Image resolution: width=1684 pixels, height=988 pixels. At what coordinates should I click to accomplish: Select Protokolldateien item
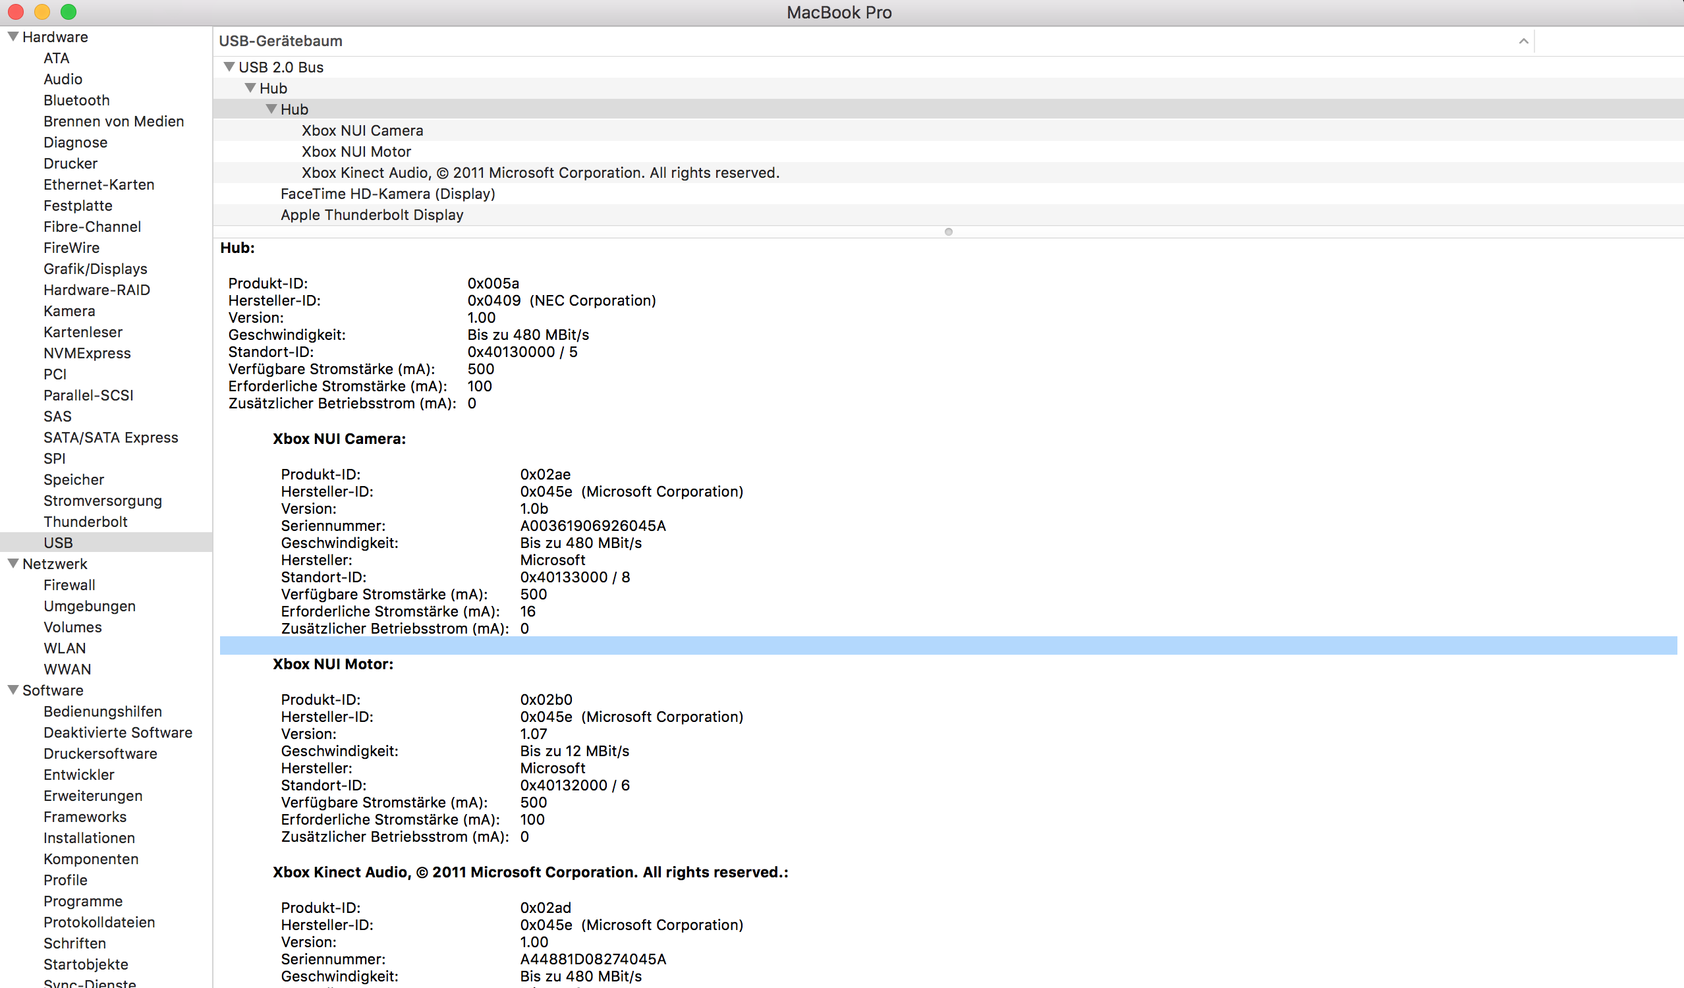click(x=99, y=922)
